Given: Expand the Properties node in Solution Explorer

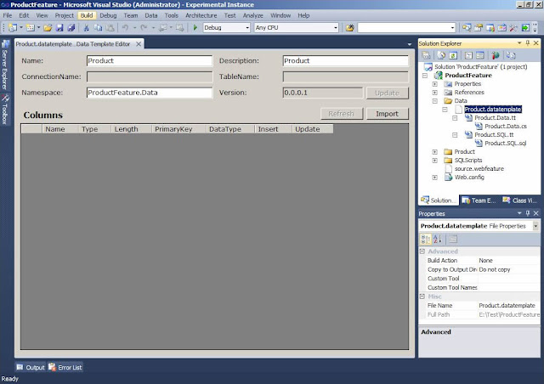Looking at the screenshot, I should pos(434,84).
